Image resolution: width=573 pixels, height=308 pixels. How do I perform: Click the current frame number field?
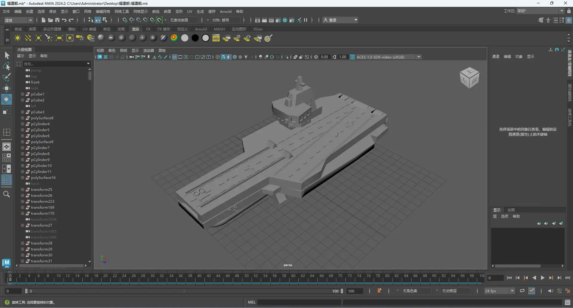point(495,278)
